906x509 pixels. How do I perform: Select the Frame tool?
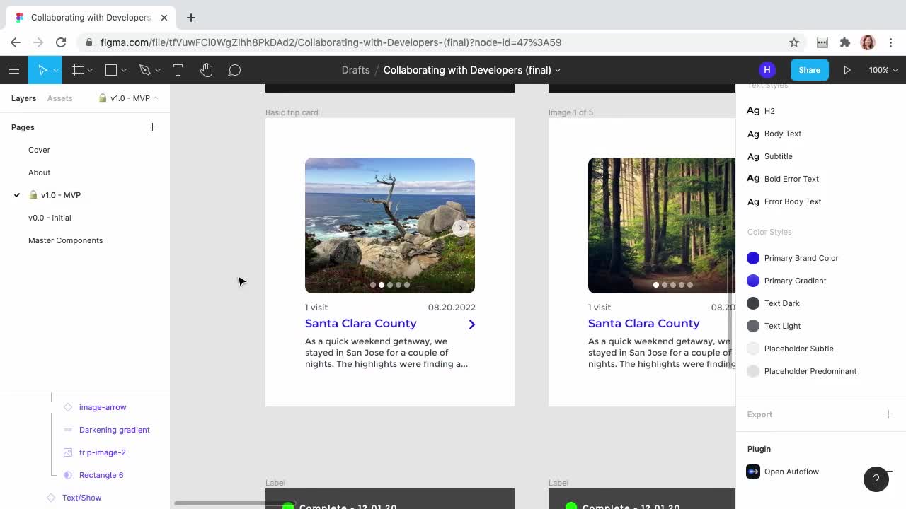78,70
